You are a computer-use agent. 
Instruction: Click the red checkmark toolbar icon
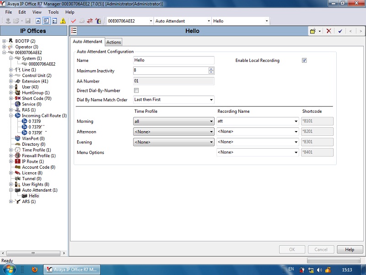tap(74, 21)
